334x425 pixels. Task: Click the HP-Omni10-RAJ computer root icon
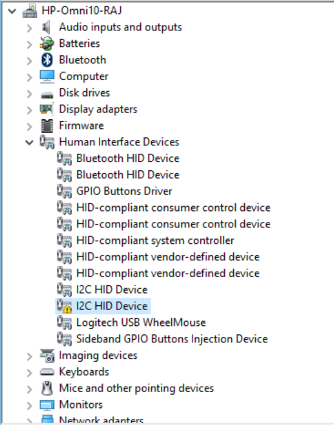pyautogui.click(x=30, y=11)
